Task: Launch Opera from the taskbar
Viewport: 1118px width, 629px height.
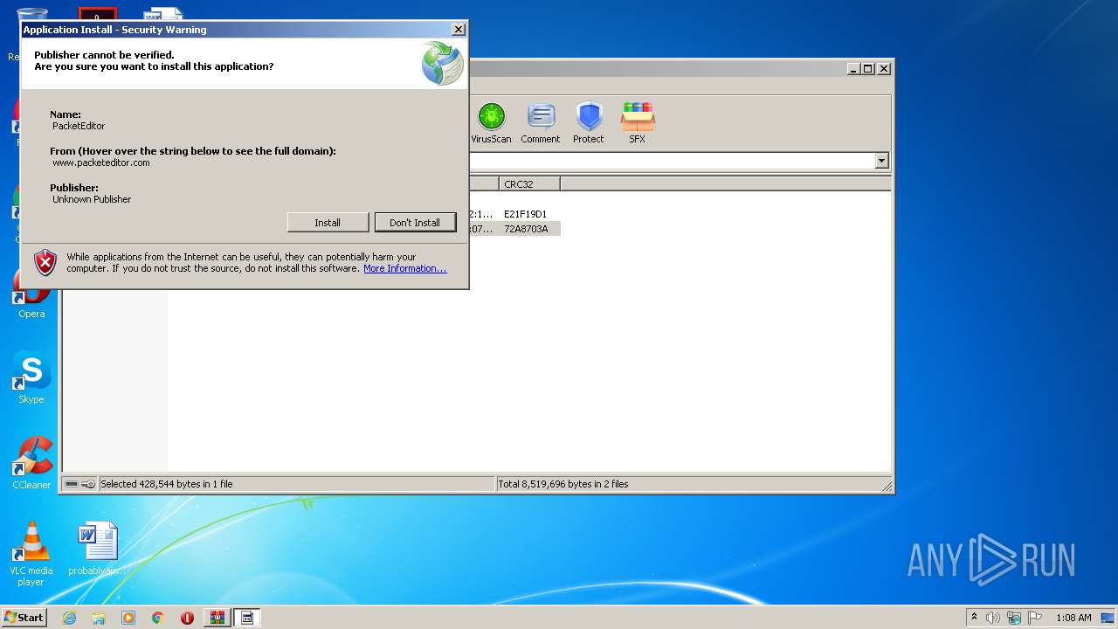Action: (x=187, y=618)
